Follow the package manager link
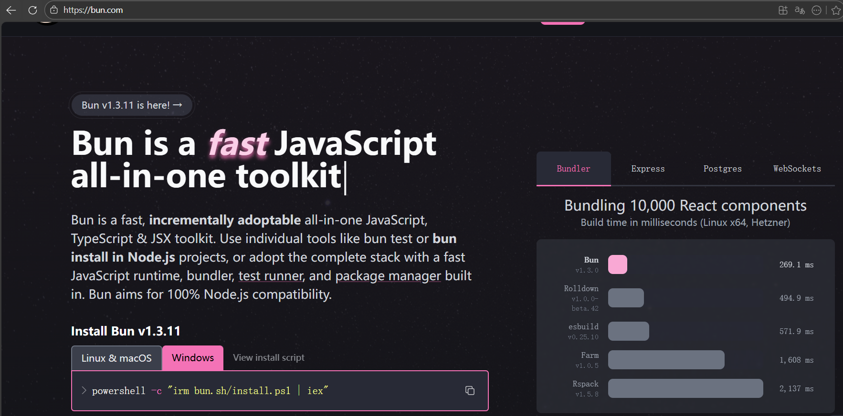Image resolution: width=843 pixels, height=416 pixels. point(388,276)
